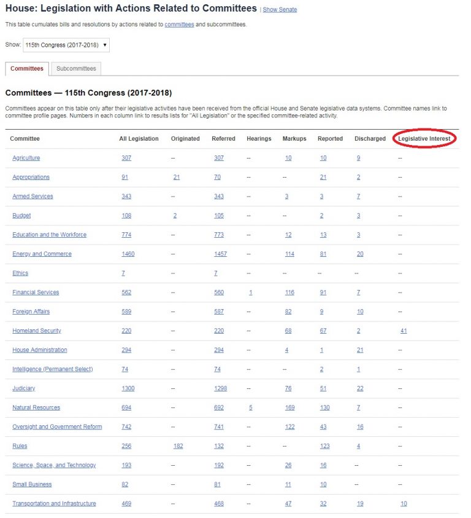Image resolution: width=471 pixels, height=518 pixels.
Task: View Rules committee's 182 Originated
Action: 178,446
